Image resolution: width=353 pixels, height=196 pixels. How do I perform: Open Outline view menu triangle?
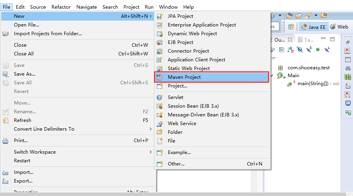(x=273, y=58)
